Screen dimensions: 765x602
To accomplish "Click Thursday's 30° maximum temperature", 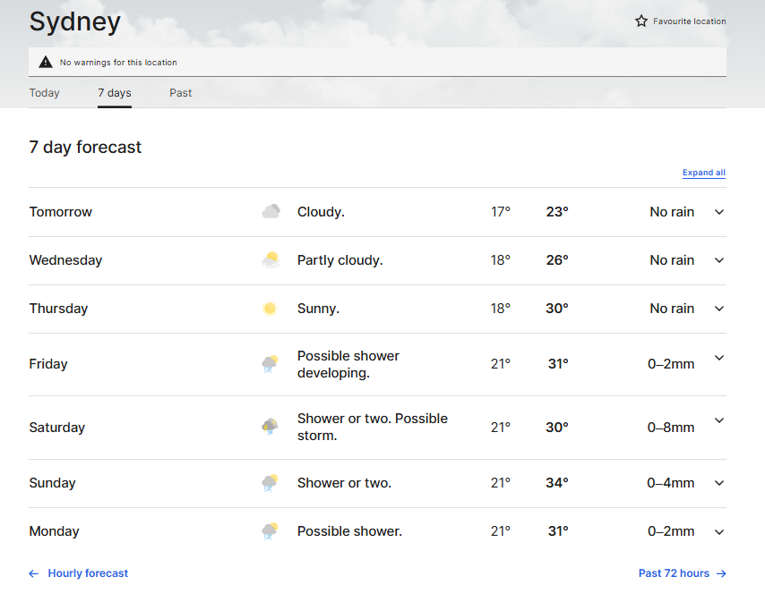I will pos(557,309).
